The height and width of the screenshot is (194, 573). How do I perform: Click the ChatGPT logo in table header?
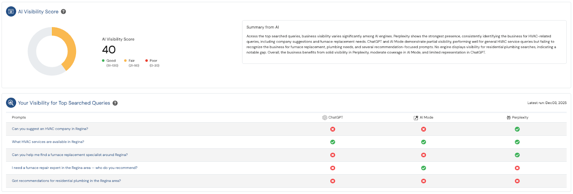point(324,118)
